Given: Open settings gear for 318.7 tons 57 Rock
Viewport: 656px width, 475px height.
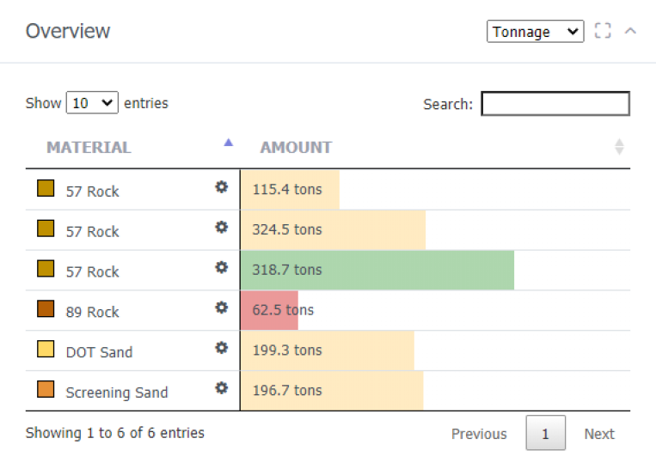Looking at the screenshot, I should 221,267.
